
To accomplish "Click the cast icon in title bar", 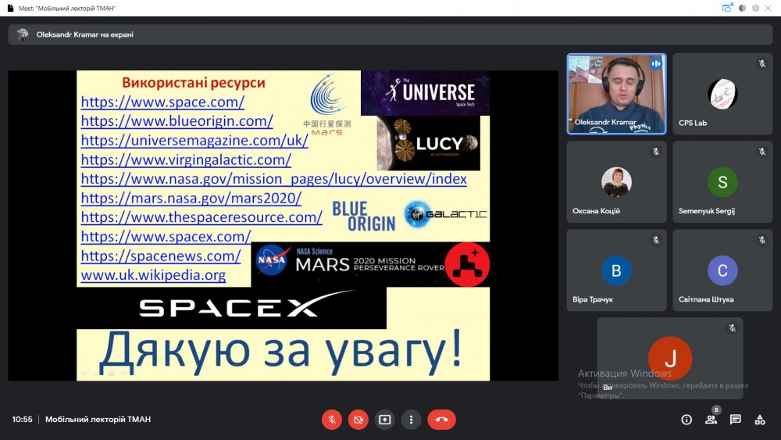I will pyautogui.click(x=728, y=8).
